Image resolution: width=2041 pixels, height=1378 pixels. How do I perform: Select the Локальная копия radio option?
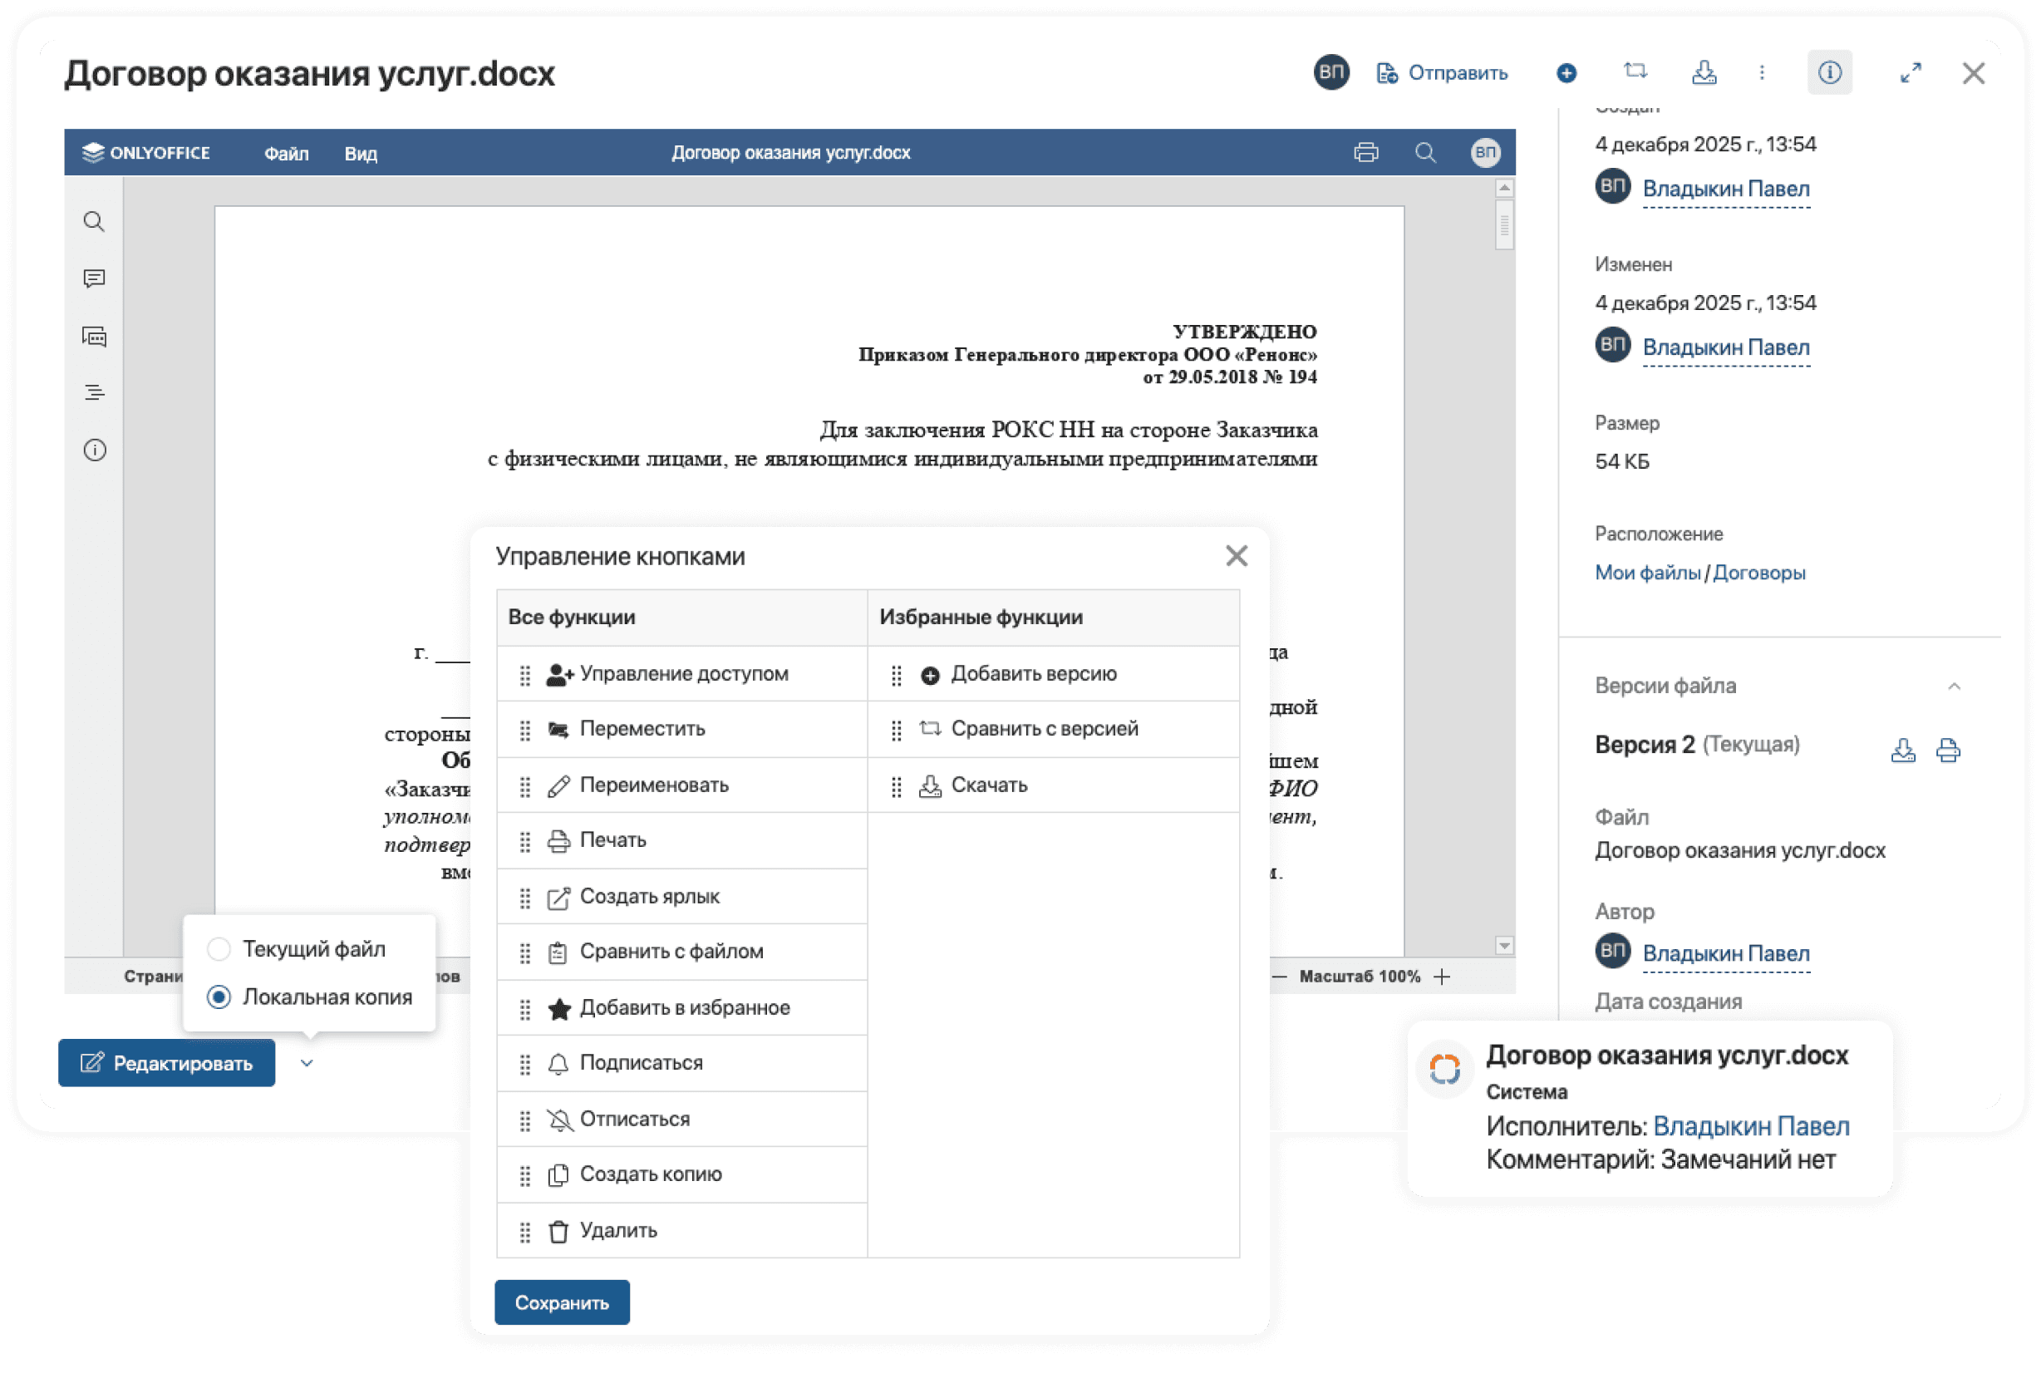[x=219, y=997]
